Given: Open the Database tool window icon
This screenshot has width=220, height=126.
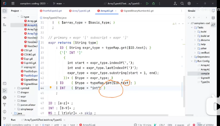Looking at the screenshot, I should [213, 18].
